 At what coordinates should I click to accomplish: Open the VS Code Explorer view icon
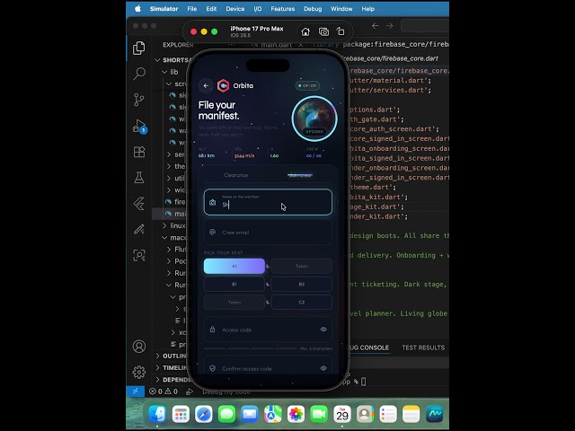tap(139, 48)
